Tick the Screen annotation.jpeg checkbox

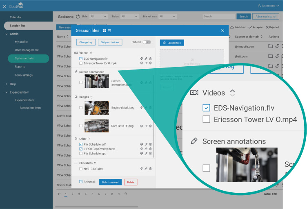[x=81, y=83]
